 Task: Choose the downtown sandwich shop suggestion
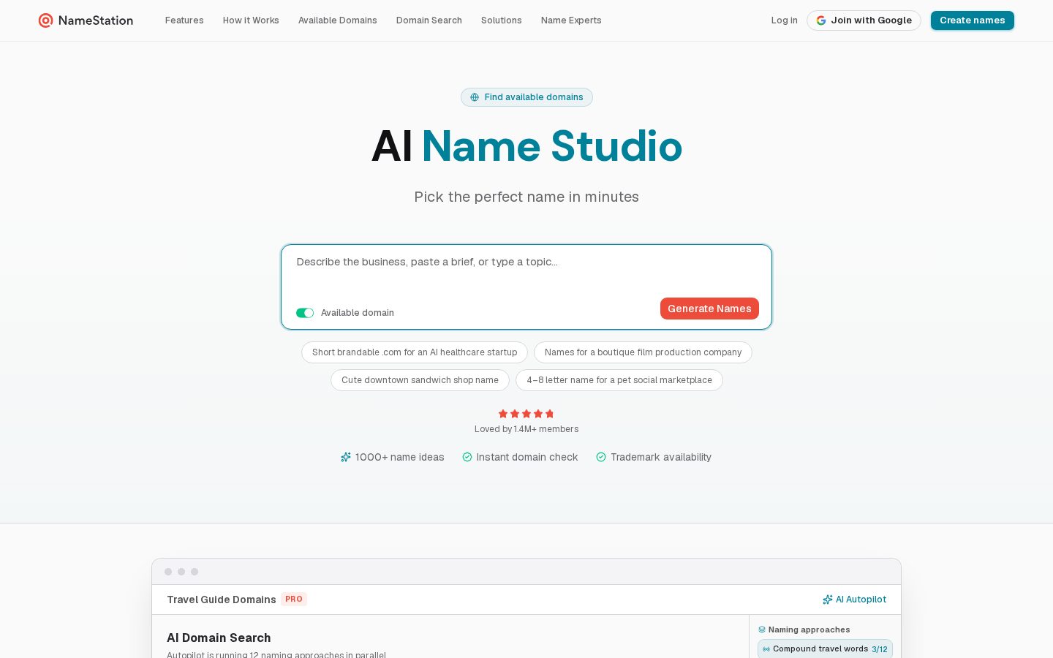(420, 380)
